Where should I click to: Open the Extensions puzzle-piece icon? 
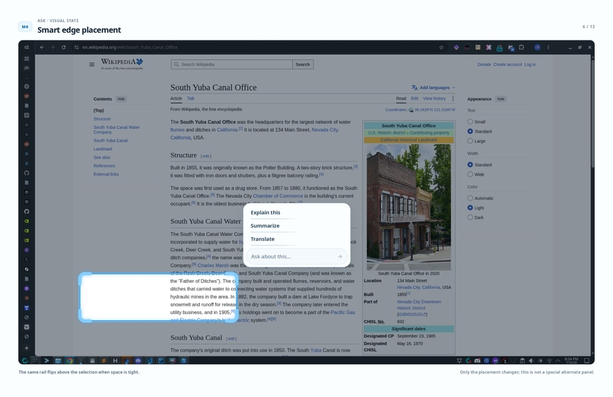(522, 47)
